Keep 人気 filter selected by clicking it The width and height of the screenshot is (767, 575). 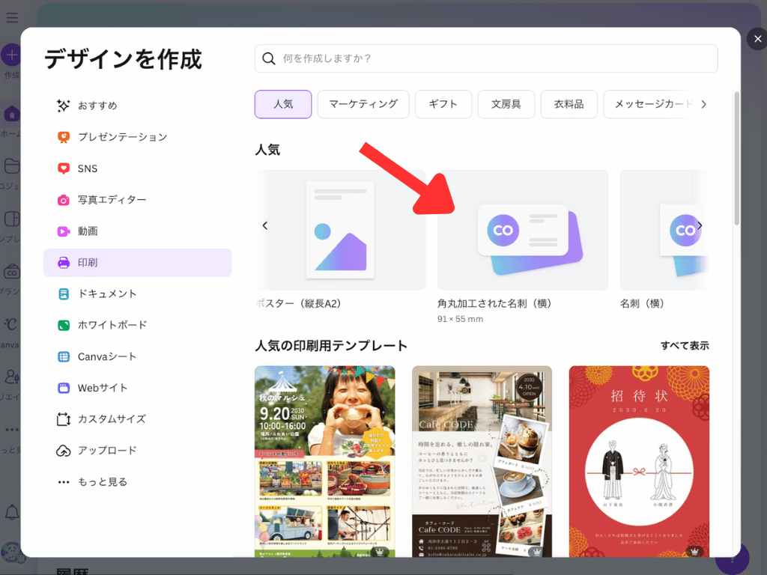282,104
